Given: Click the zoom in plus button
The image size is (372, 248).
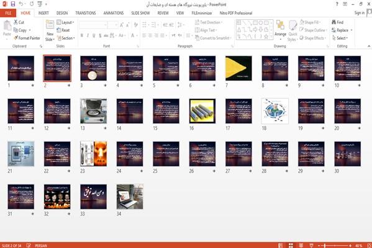Looking at the screenshot, I should tap(350, 246).
